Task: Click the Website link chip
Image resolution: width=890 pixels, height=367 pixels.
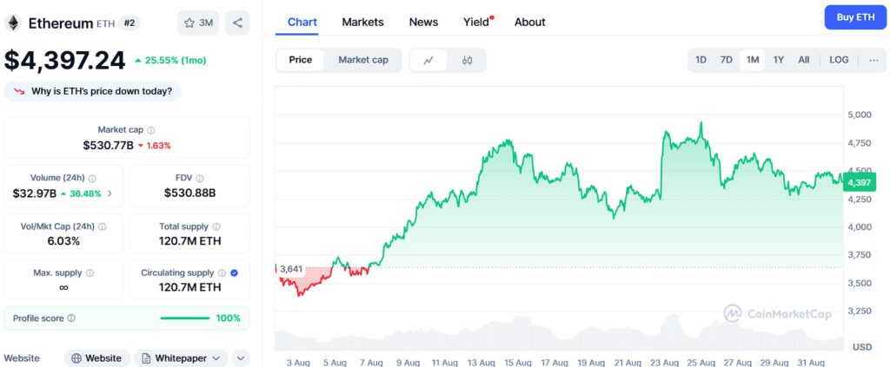Action: [x=97, y=357]
